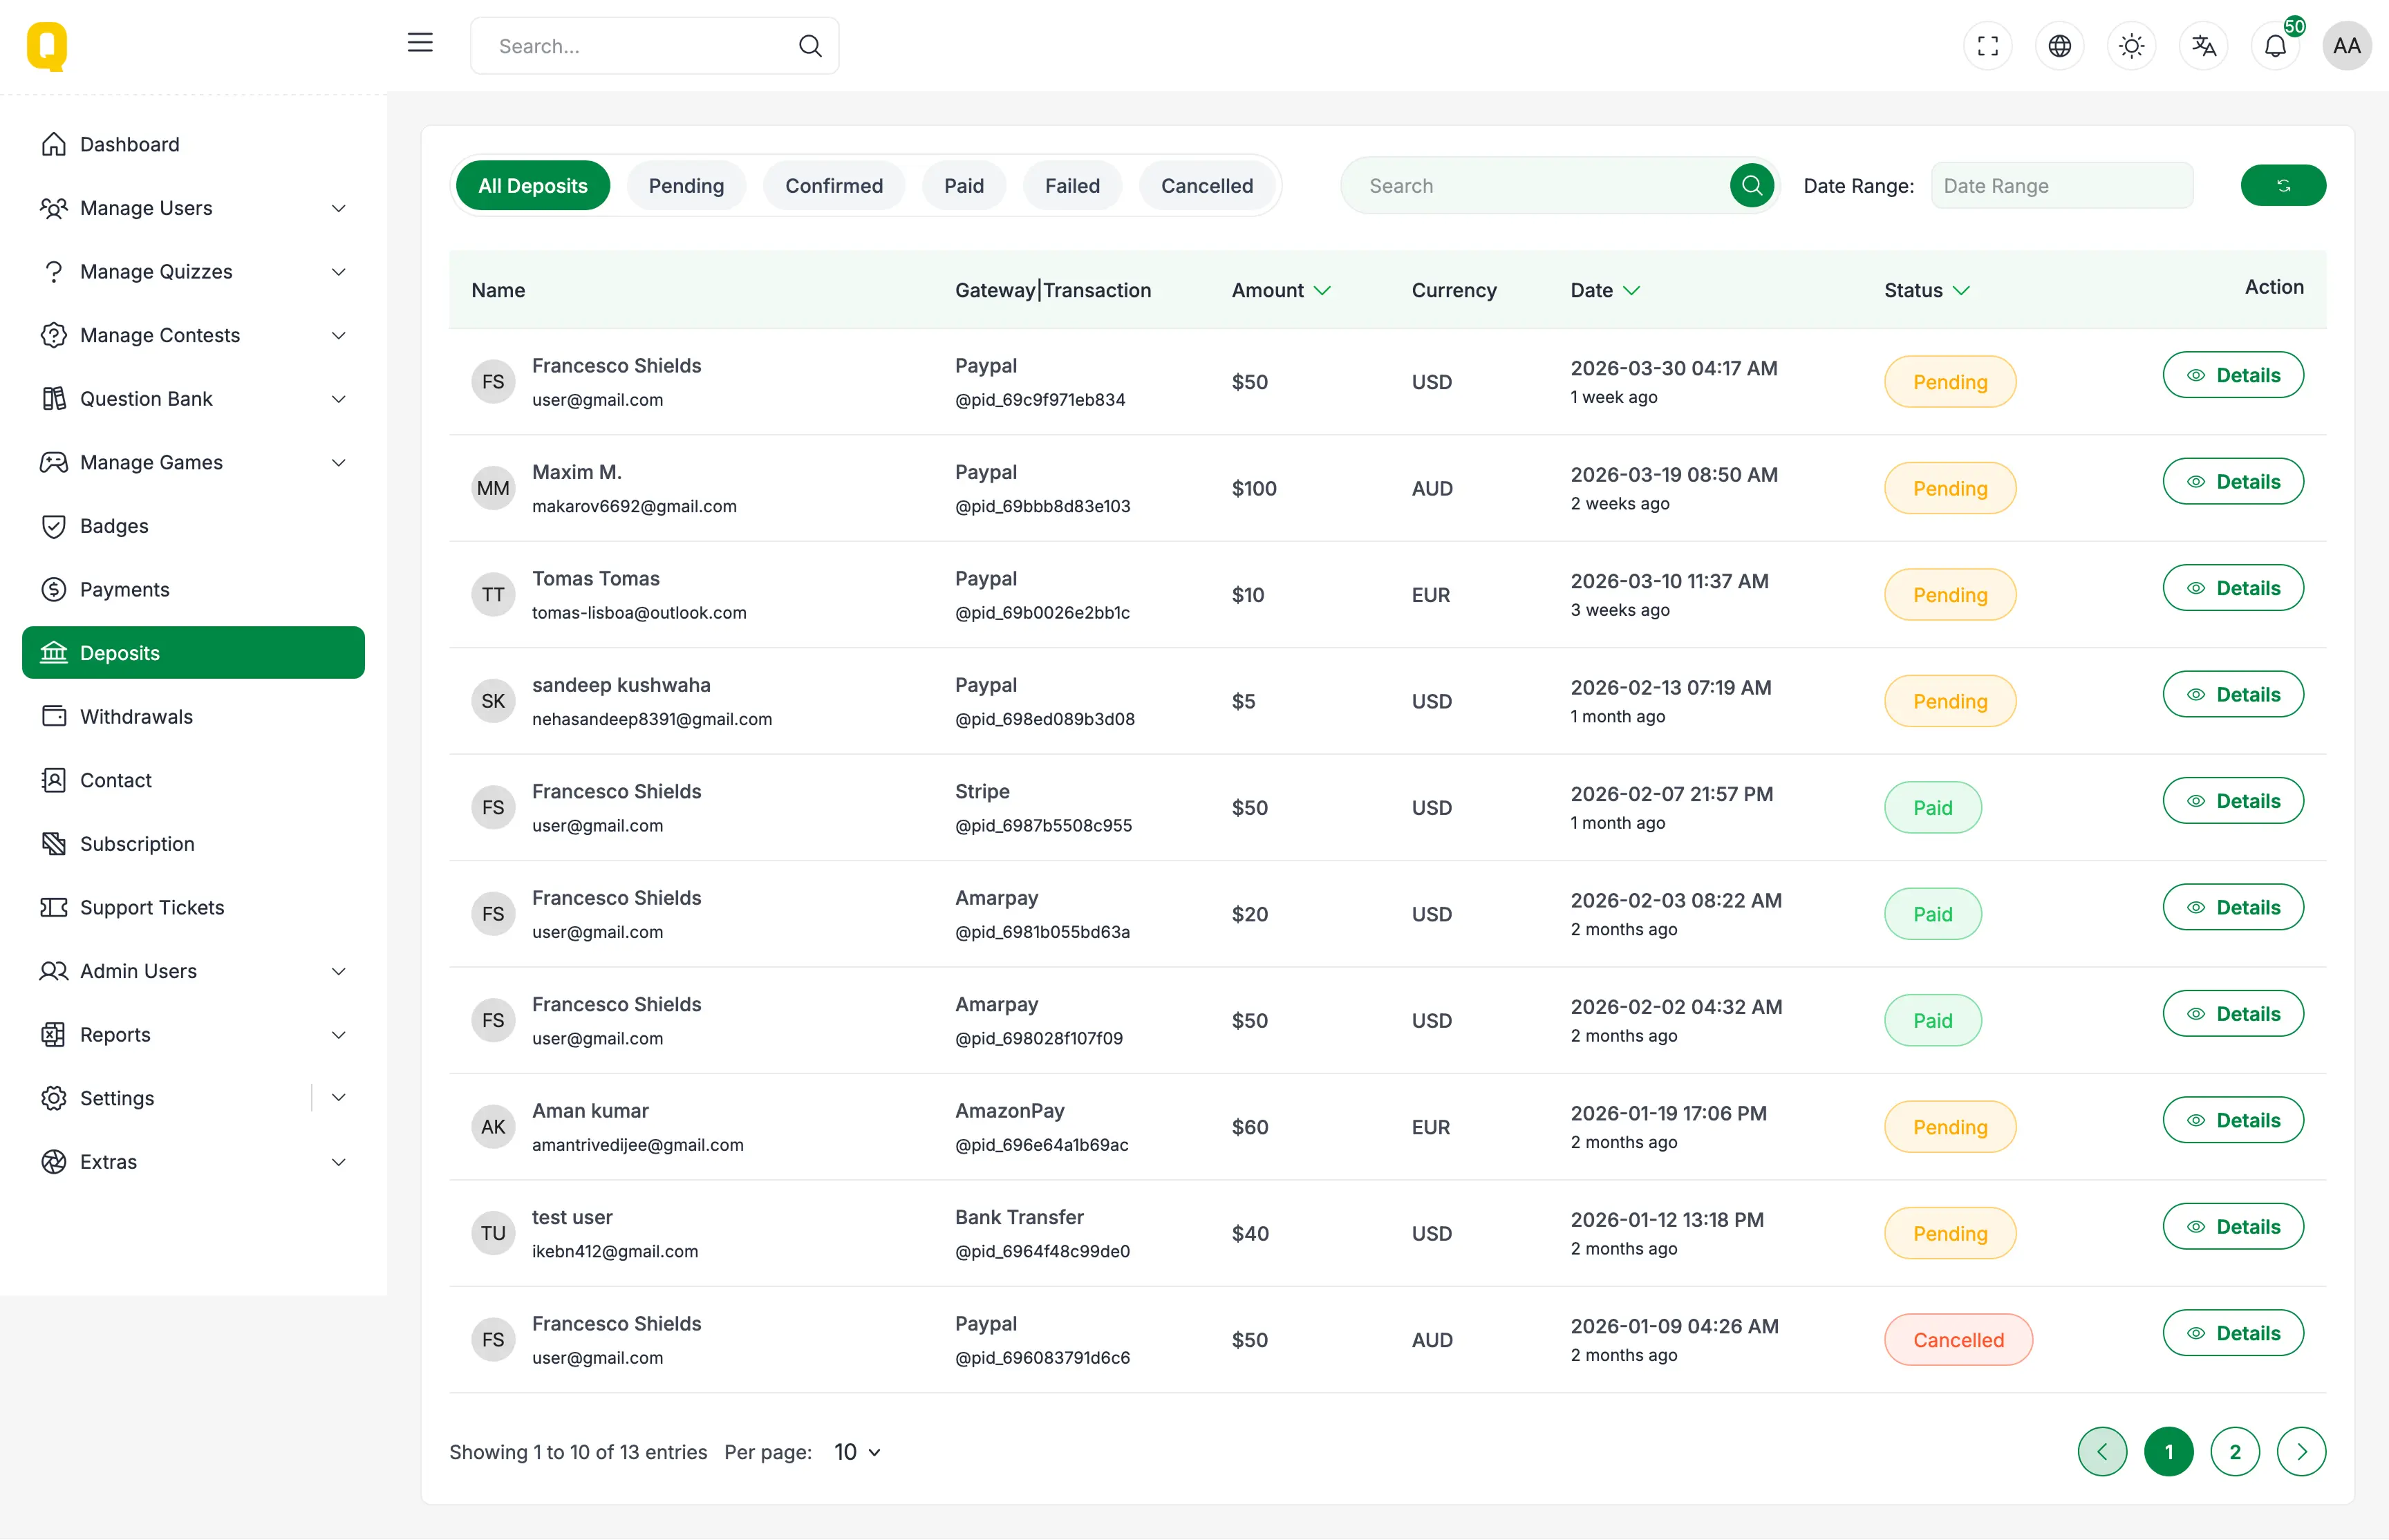This screenshot has width=2389, height=1540.
Task: Open the language translate icon
Action: [x=2203, y=46]
